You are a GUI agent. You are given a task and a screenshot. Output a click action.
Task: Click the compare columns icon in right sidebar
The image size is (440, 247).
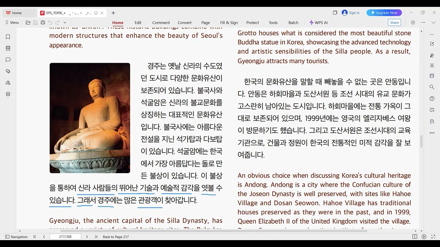[x=432, y=66]
